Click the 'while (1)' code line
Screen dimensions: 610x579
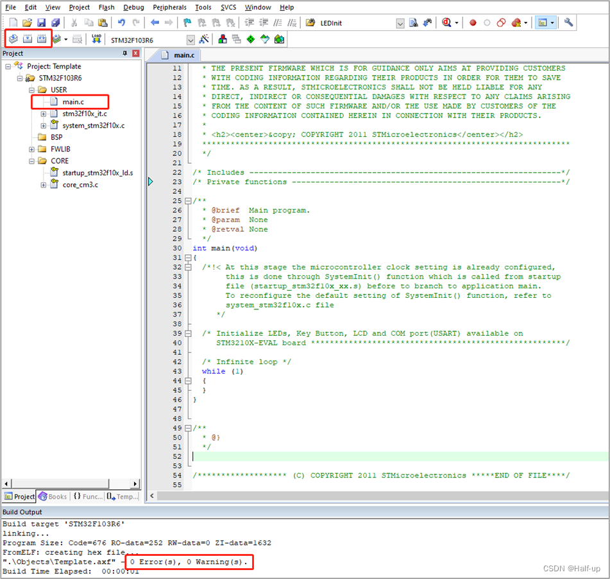[x=223, y=372]
